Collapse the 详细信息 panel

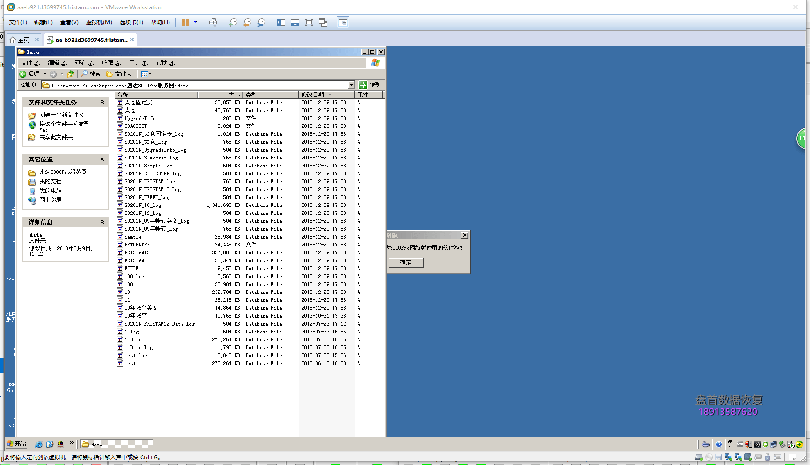(102, 222)
